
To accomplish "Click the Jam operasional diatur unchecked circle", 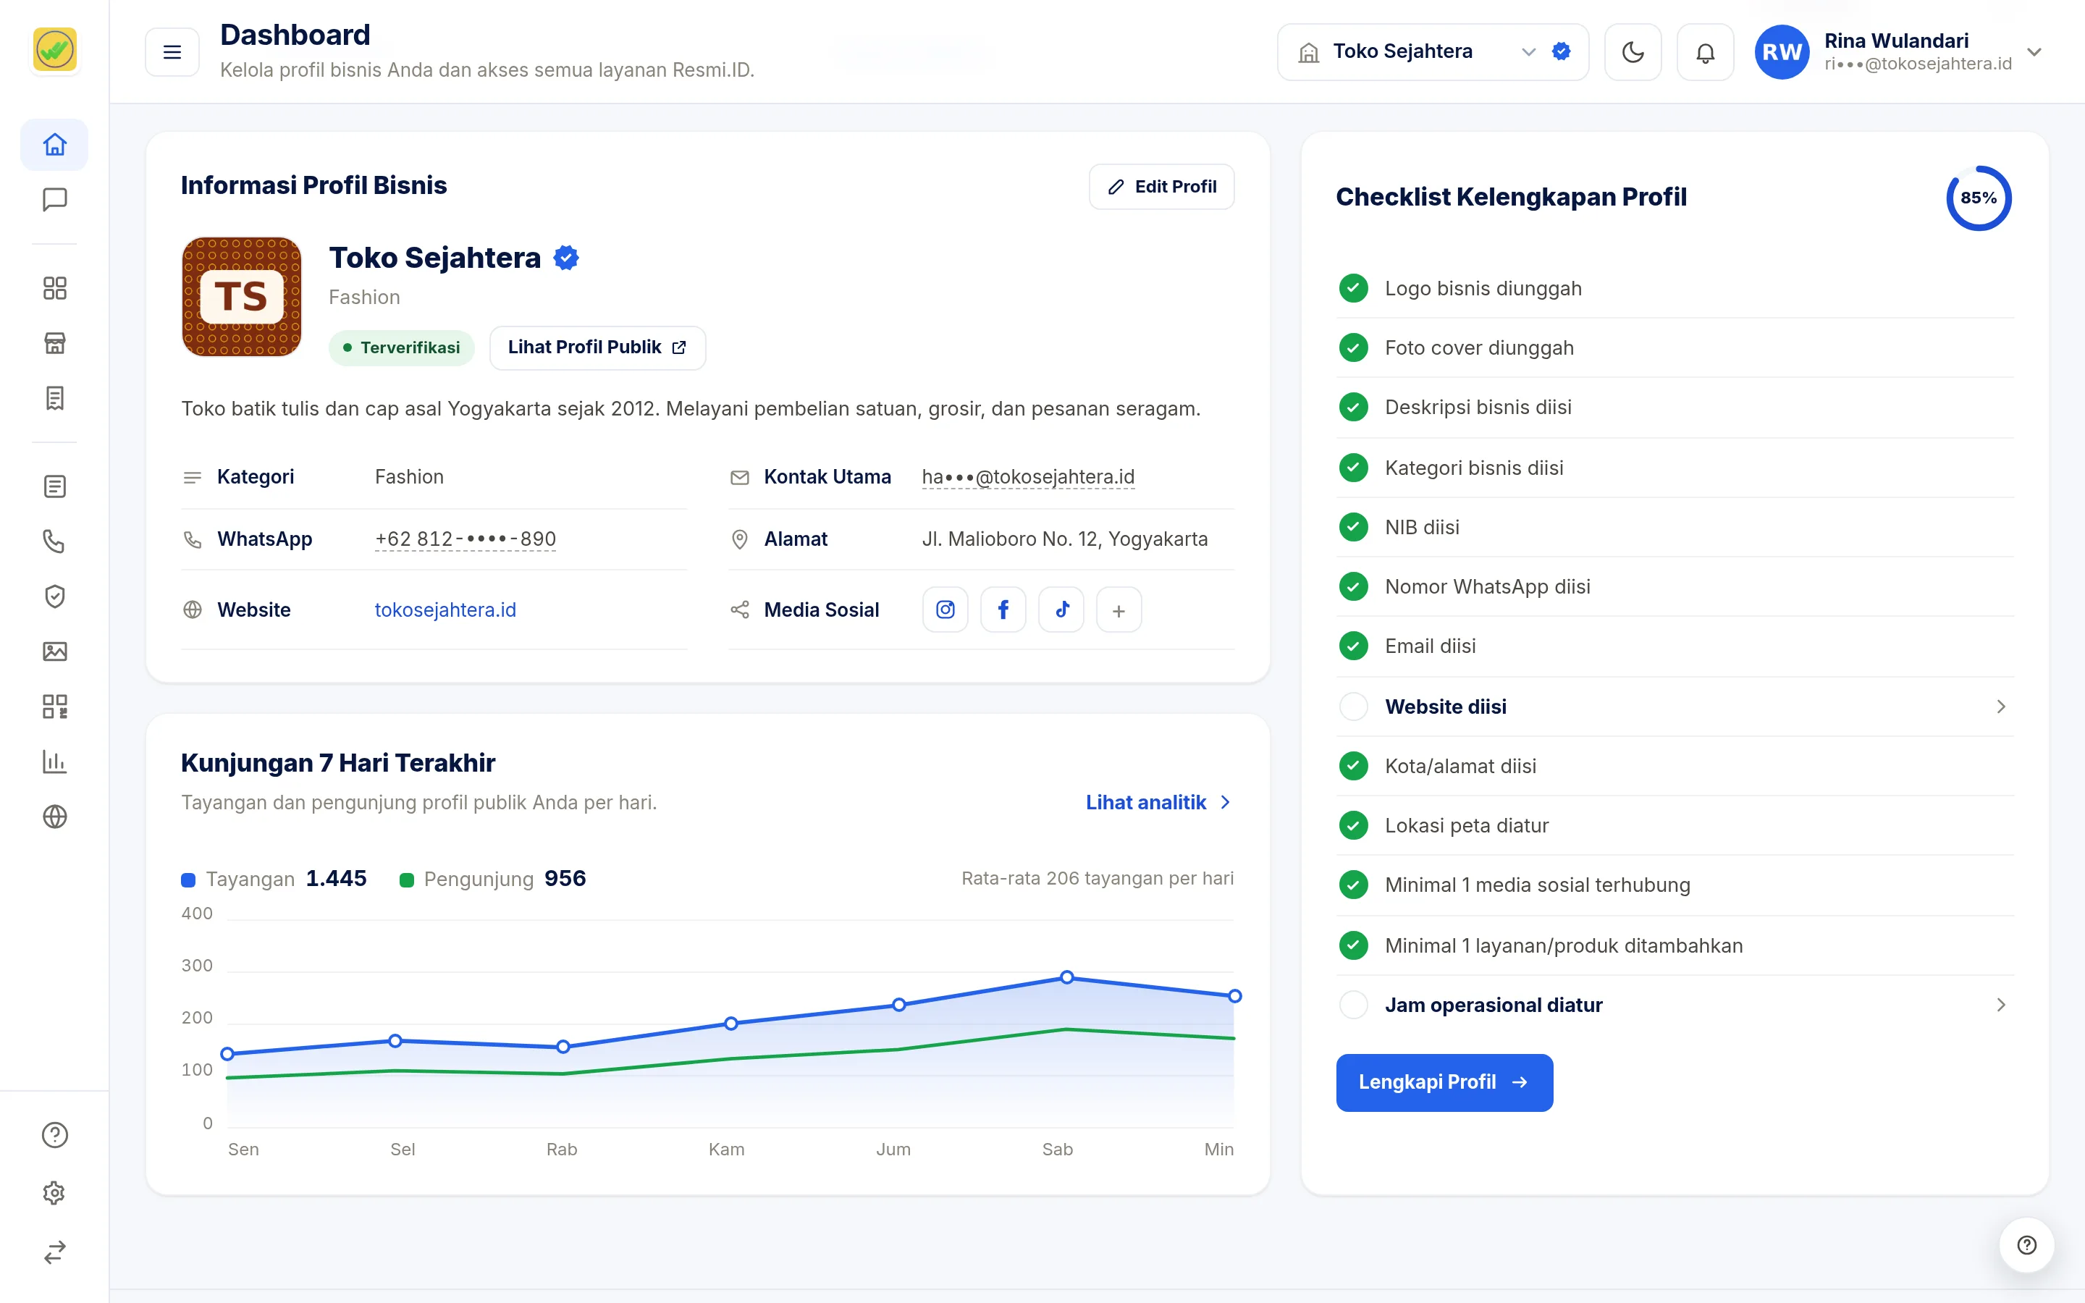I will point(1354,1005).
